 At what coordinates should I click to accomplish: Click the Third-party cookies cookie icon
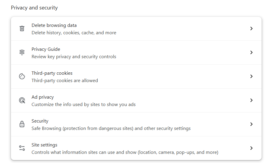[22, 76]
